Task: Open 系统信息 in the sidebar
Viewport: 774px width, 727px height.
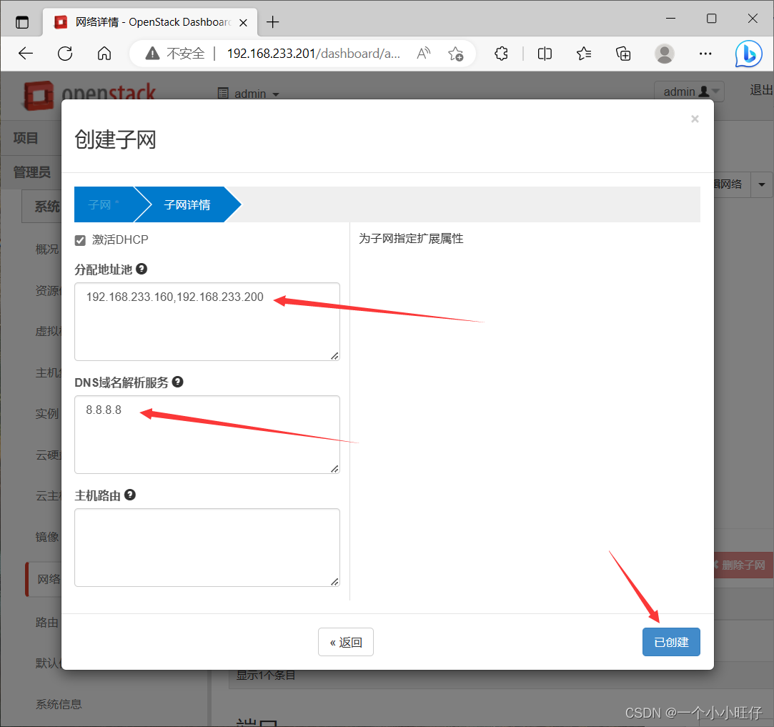Action: [x=59, y=704]
